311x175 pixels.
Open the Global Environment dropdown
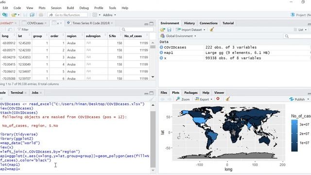tap(178, 36)
